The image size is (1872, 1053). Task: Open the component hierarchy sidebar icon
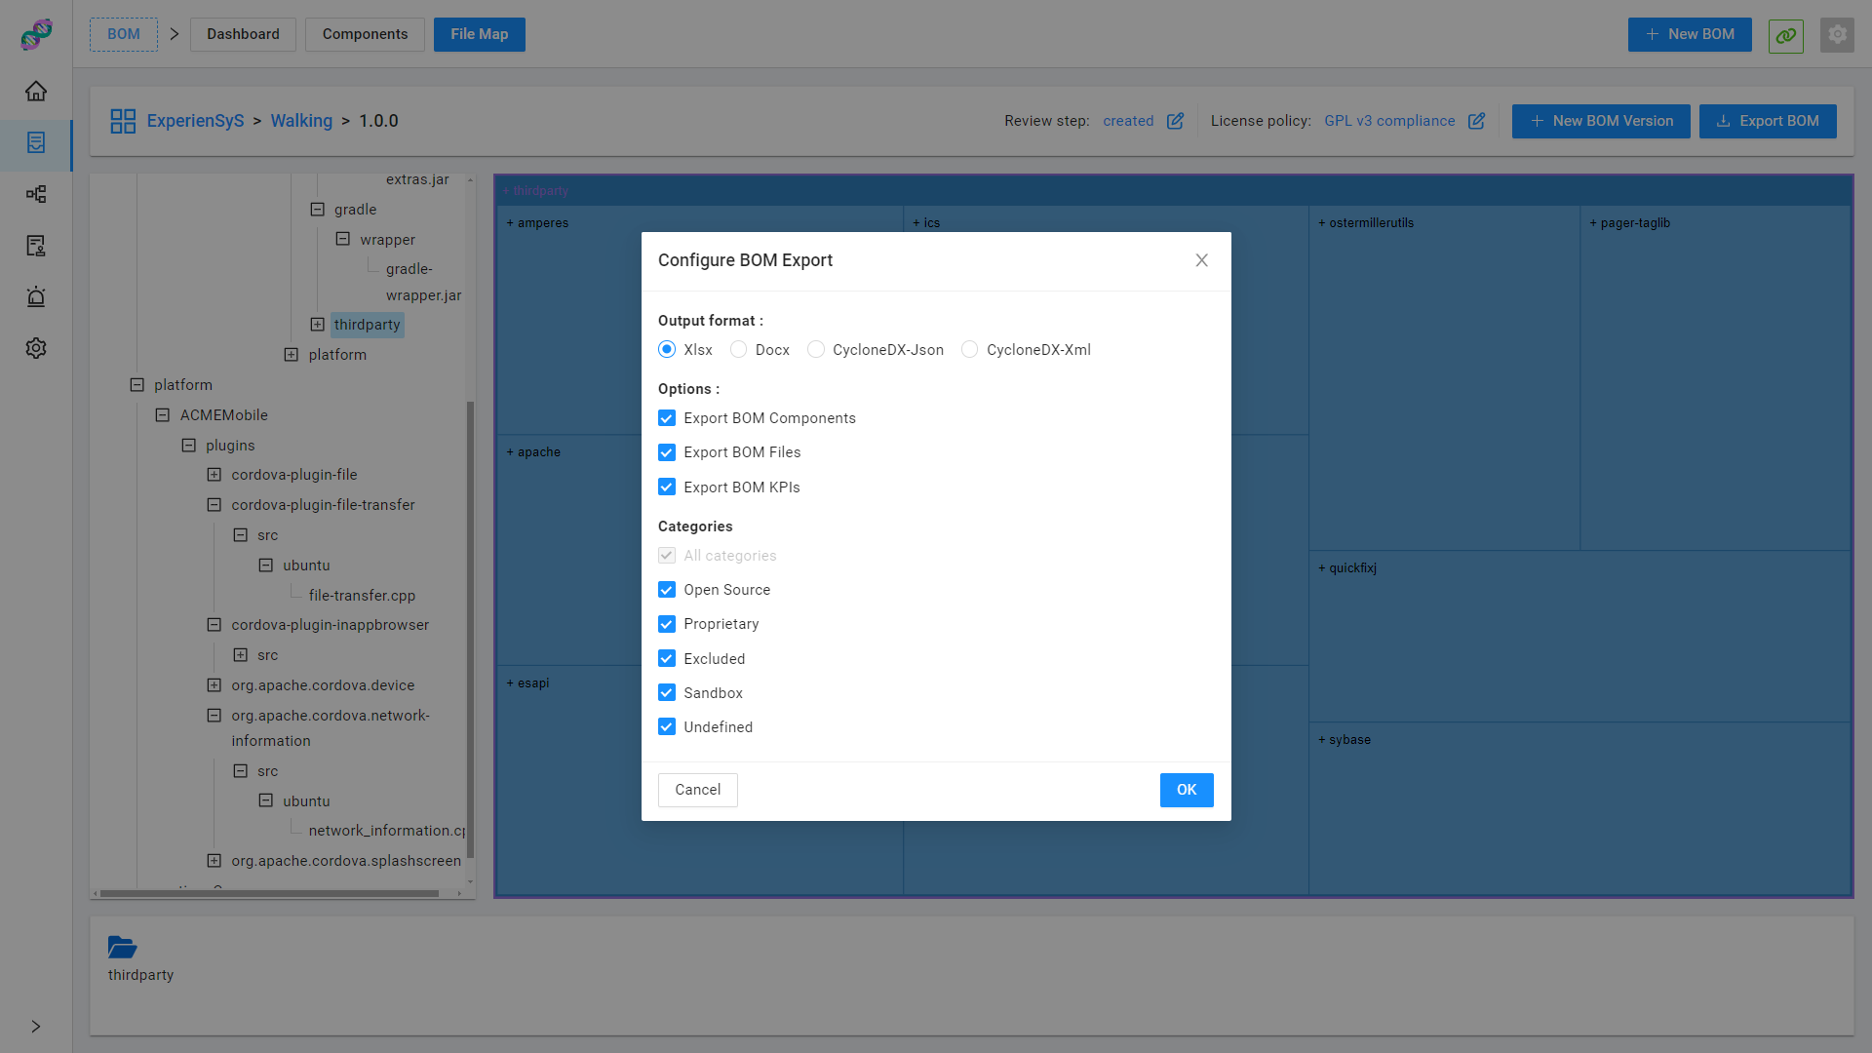(x=36, y=193)
